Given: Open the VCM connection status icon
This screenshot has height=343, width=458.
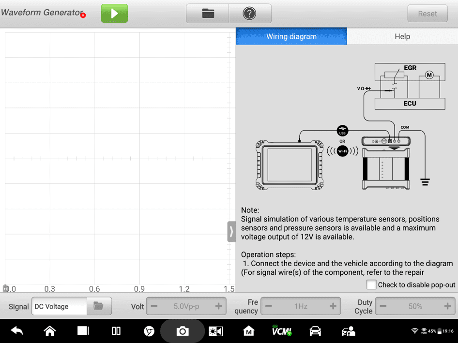Looking at the screenshot, I should tap(281, 331).
